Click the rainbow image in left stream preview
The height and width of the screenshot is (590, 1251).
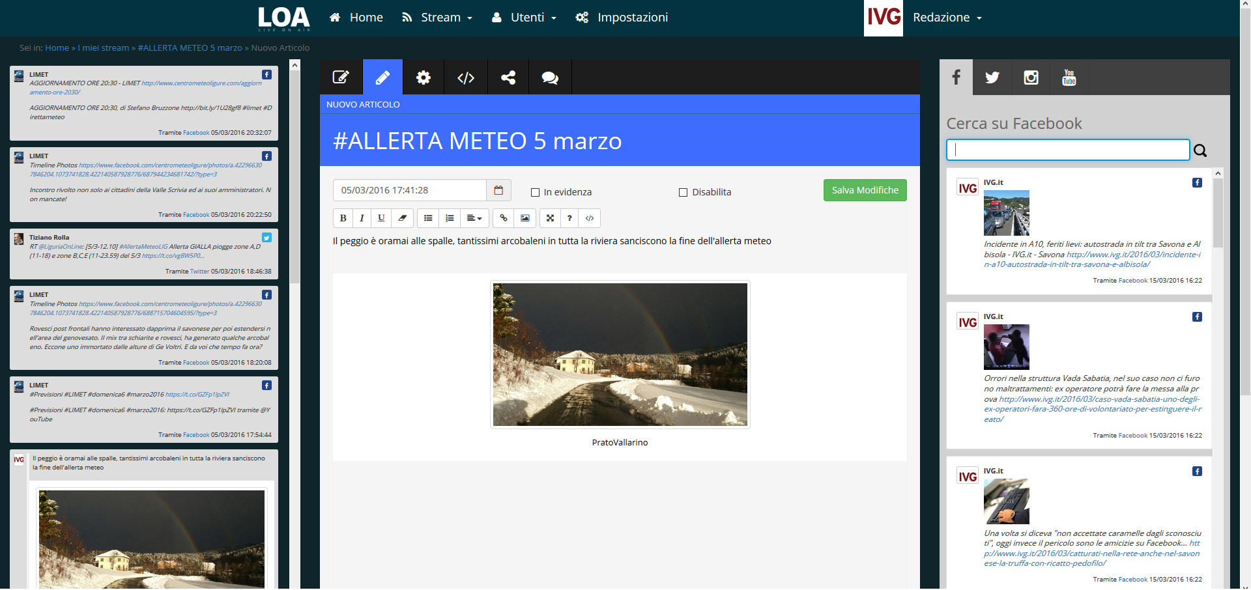point(152,539)
